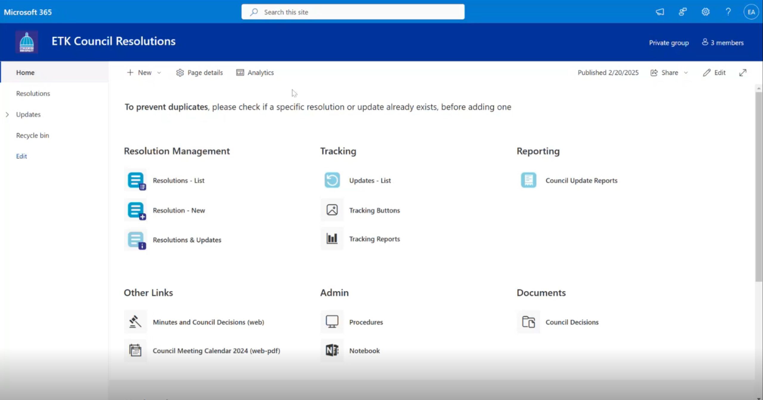Viewport: 763px width, 400px height.
Task: Open the Updates - List icon
Action: click(x=332, y=180)
